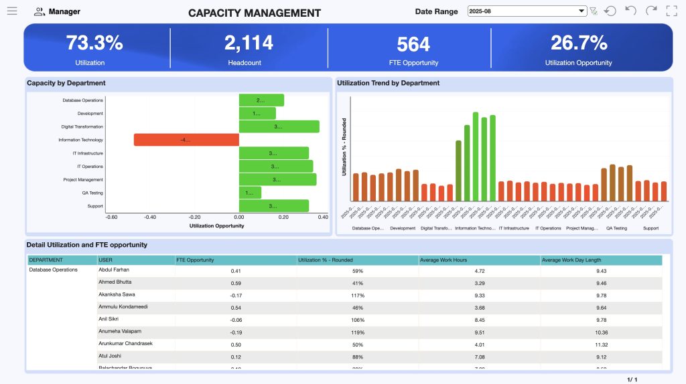Select the Digital Transformation green bar

(279, 126)
